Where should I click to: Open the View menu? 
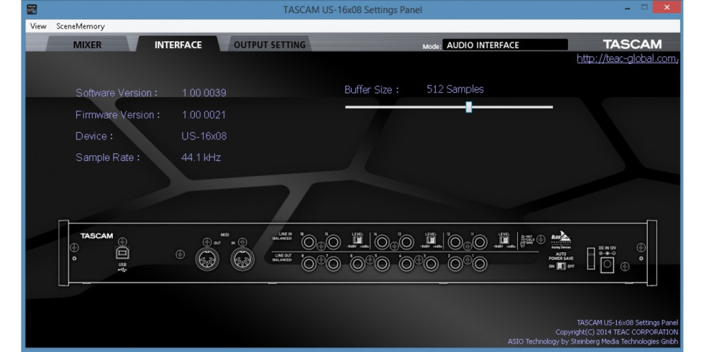point(39,26)
